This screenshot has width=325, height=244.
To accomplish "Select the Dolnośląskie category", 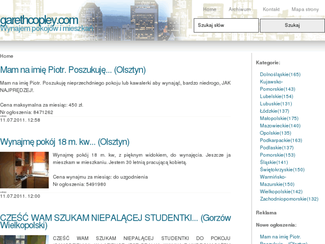I will pos(280,74).
